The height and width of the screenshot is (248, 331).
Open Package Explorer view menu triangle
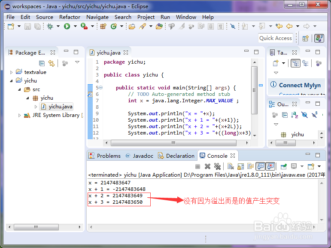(x=77, y=62)
